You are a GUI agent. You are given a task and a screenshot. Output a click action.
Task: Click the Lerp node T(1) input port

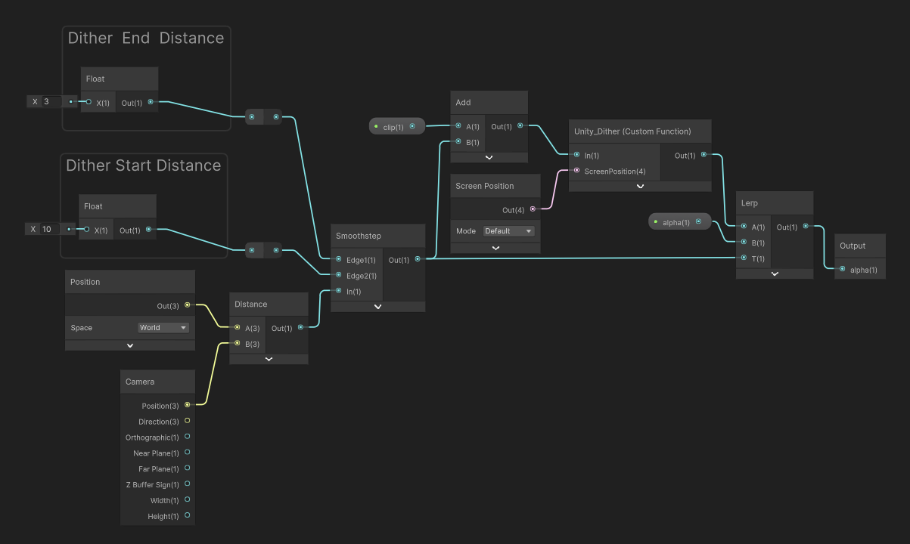[744, 258]
